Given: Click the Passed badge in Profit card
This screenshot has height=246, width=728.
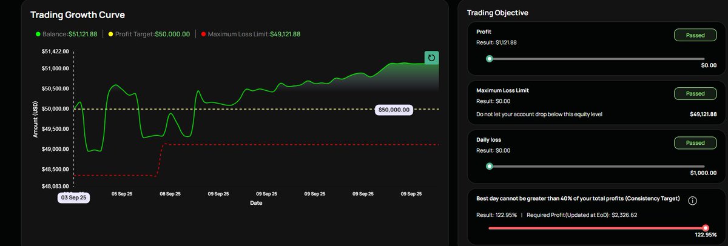Looking at the screenshot, I should [695, 35].
